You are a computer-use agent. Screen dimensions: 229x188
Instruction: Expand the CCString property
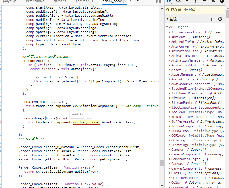169,145
